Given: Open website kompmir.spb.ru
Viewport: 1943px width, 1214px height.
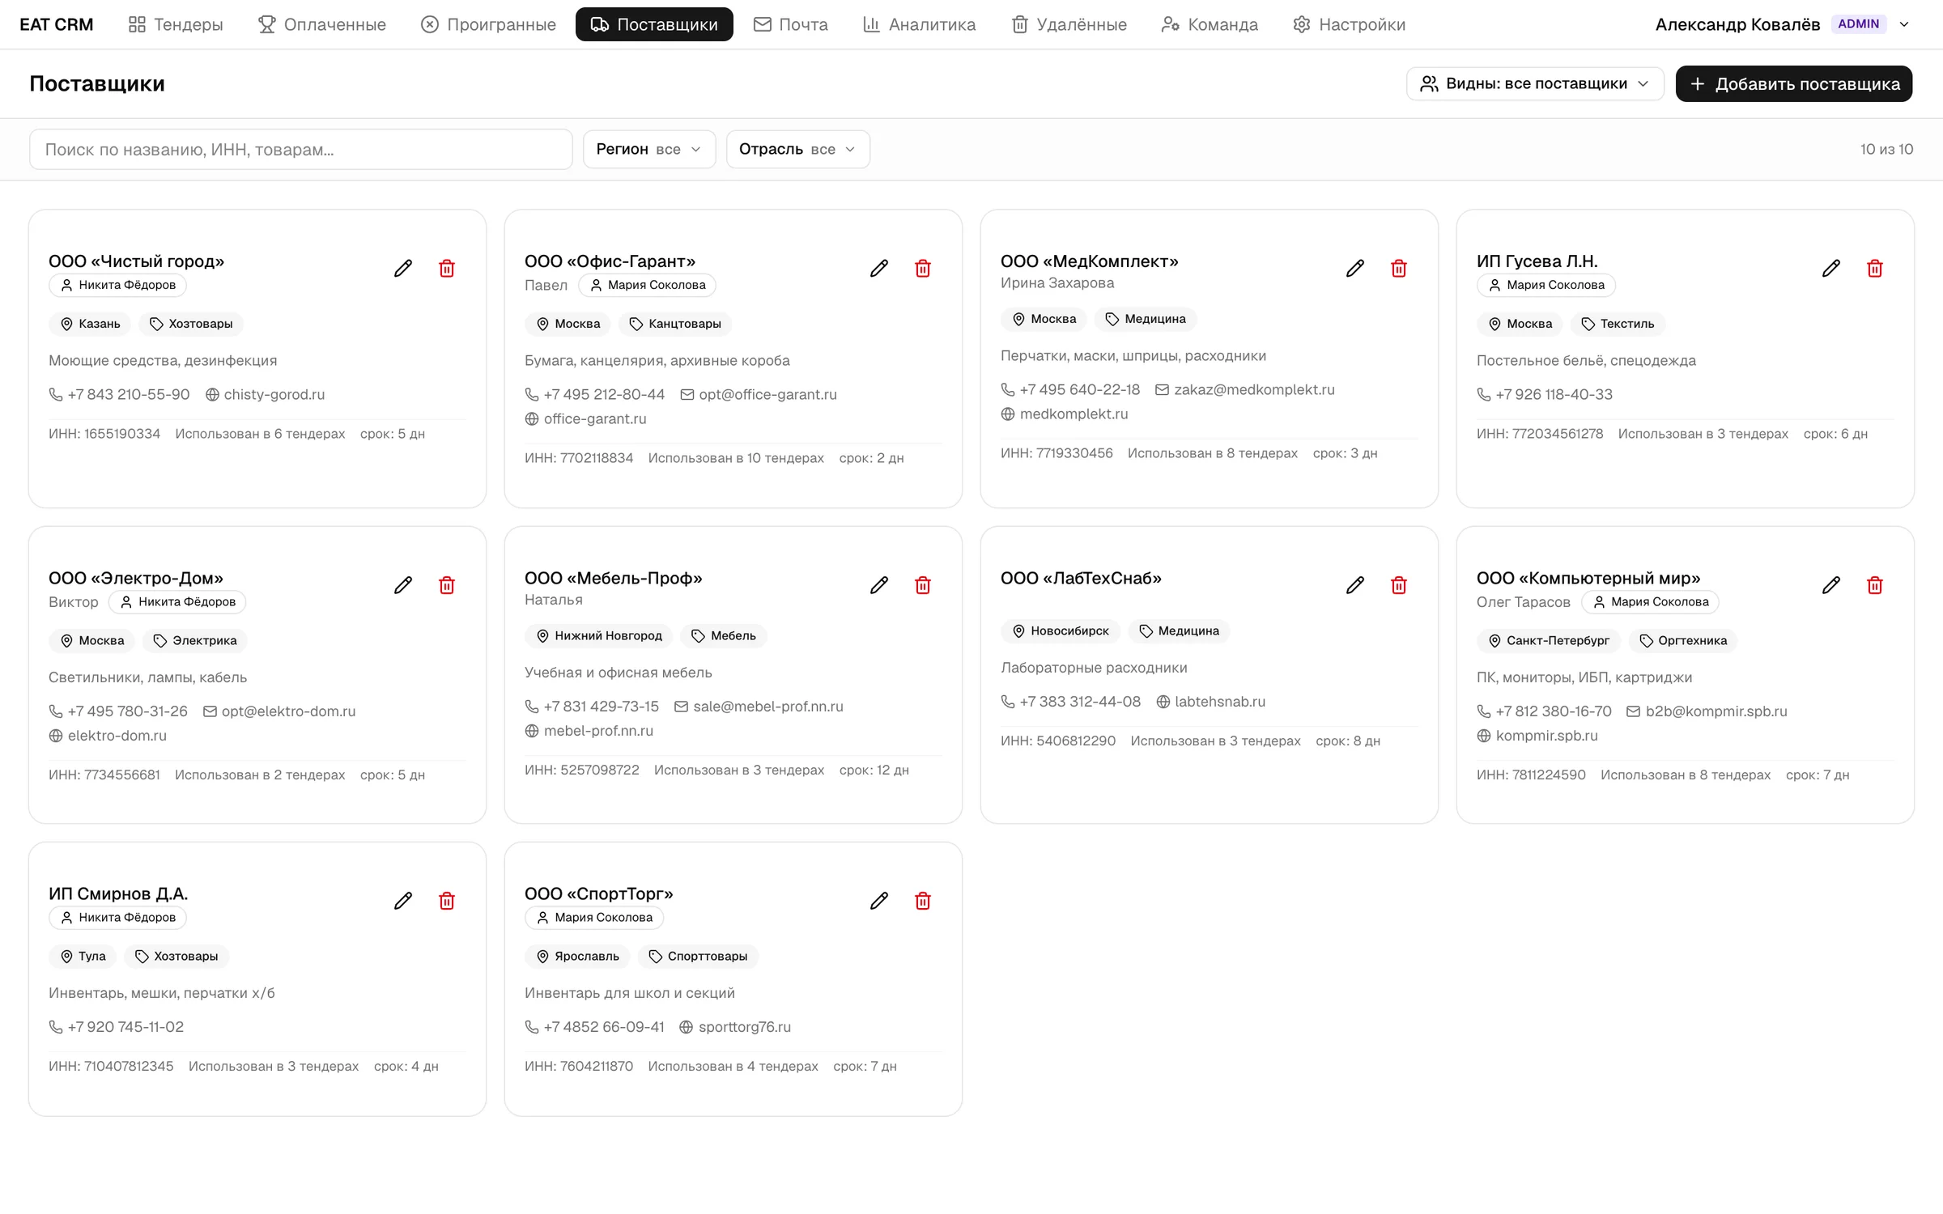Looking at the screenshot, I should (x=1537, y=735).
